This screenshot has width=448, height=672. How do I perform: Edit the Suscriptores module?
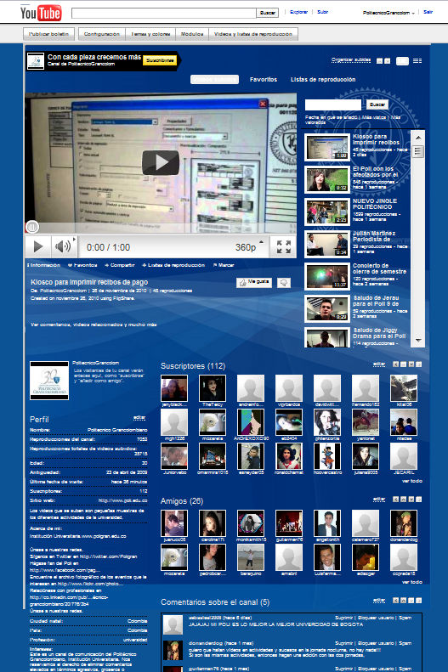tap(379, 364)
